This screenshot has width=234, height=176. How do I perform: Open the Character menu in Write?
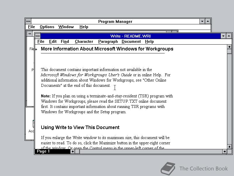pos(84,41)
